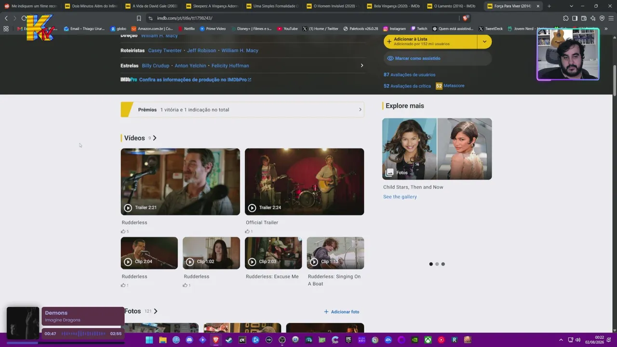The image size is (617, 347).
Task: Select the second Explore mais carousel dot
Action: 437,264
